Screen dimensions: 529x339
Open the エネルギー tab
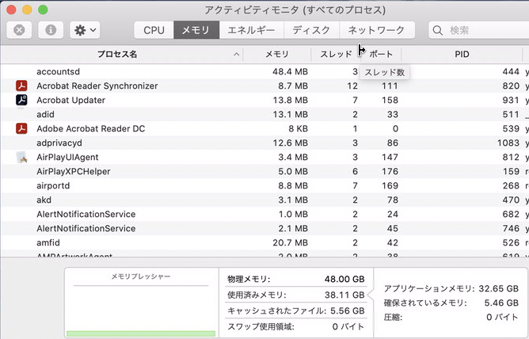251,31
